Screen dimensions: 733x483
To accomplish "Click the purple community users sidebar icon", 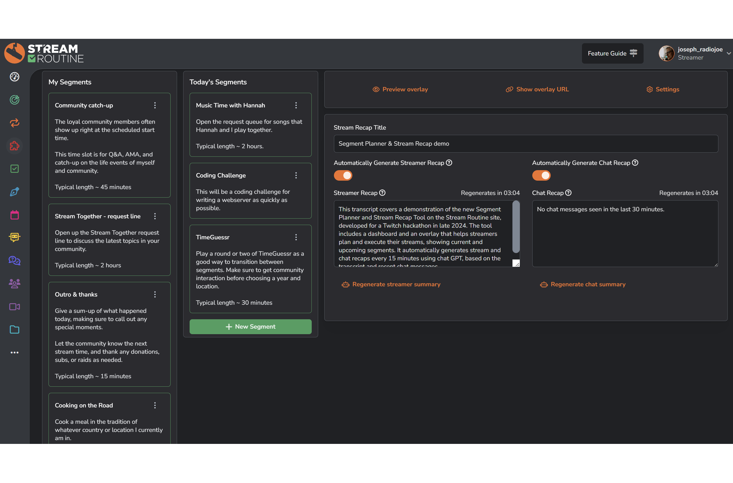I will coord(15,283).
